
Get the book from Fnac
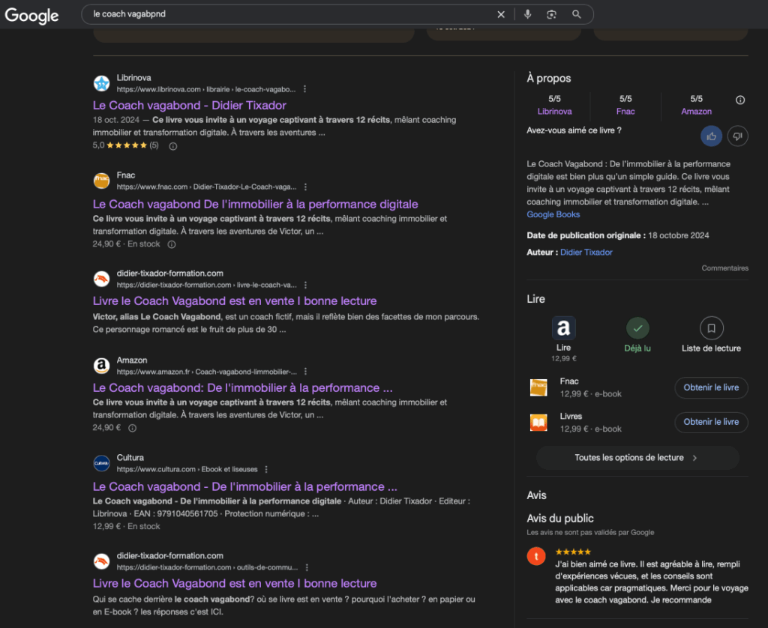(711, 387)
